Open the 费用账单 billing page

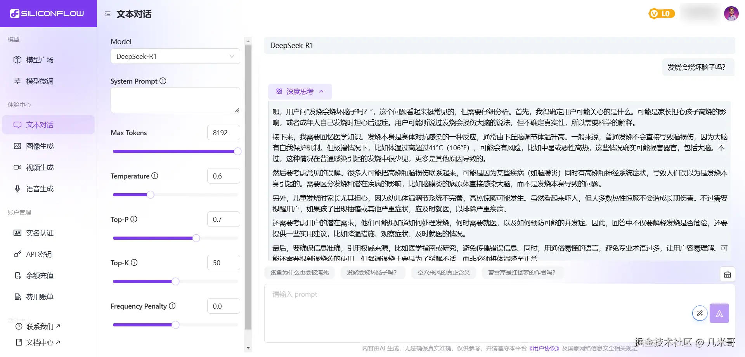40,297
